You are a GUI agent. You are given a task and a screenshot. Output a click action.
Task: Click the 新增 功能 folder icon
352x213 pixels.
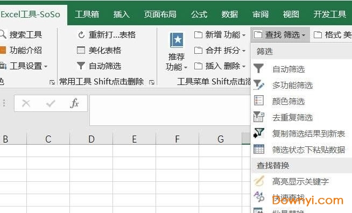[198, 35]
